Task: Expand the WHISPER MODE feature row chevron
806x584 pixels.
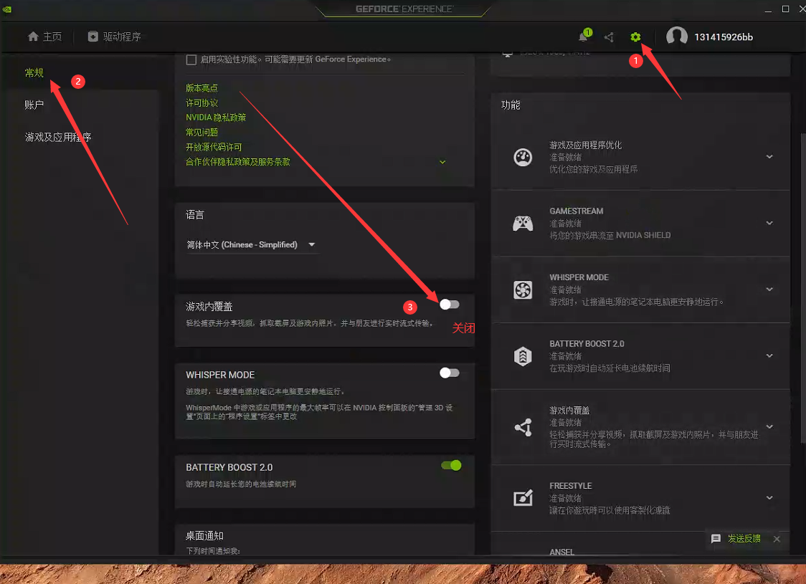Action: pyautogui.click(x=769, y=289)
